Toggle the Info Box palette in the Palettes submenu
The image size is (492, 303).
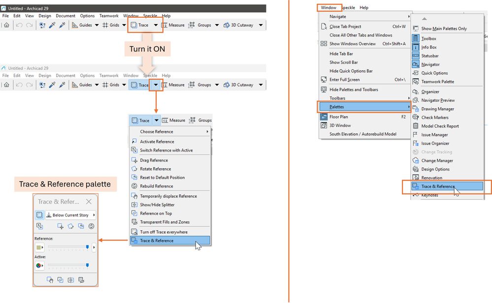pos(447,47)
